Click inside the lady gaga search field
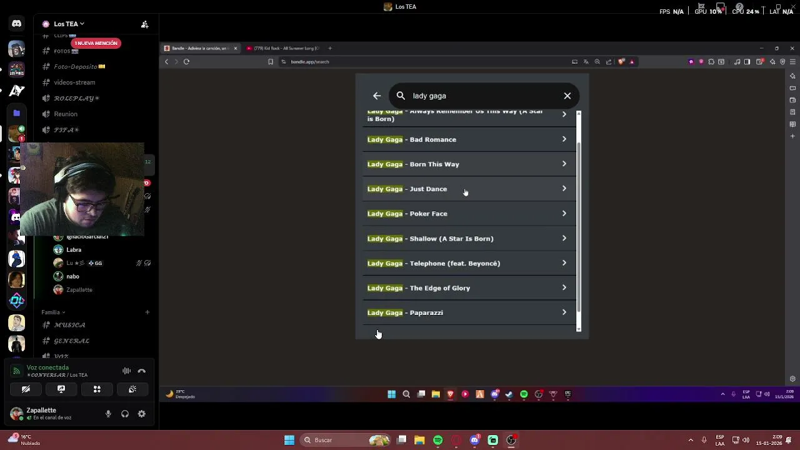 (x=484, y=96)
